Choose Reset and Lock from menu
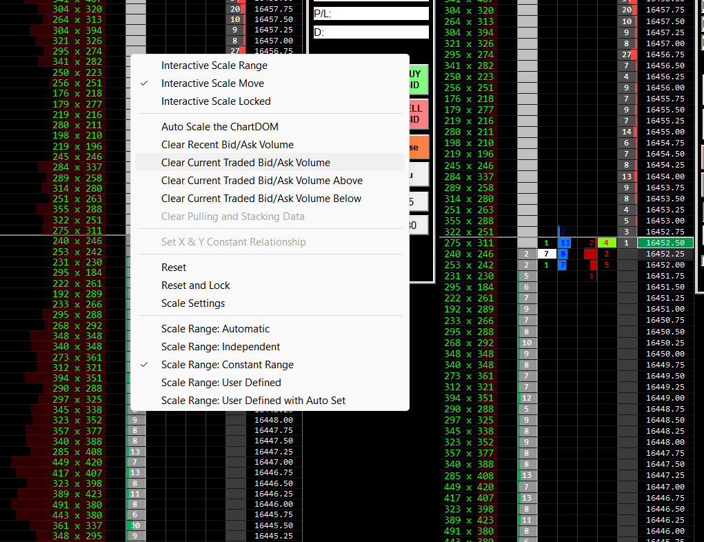704x542 pixels. click(195, 285)
